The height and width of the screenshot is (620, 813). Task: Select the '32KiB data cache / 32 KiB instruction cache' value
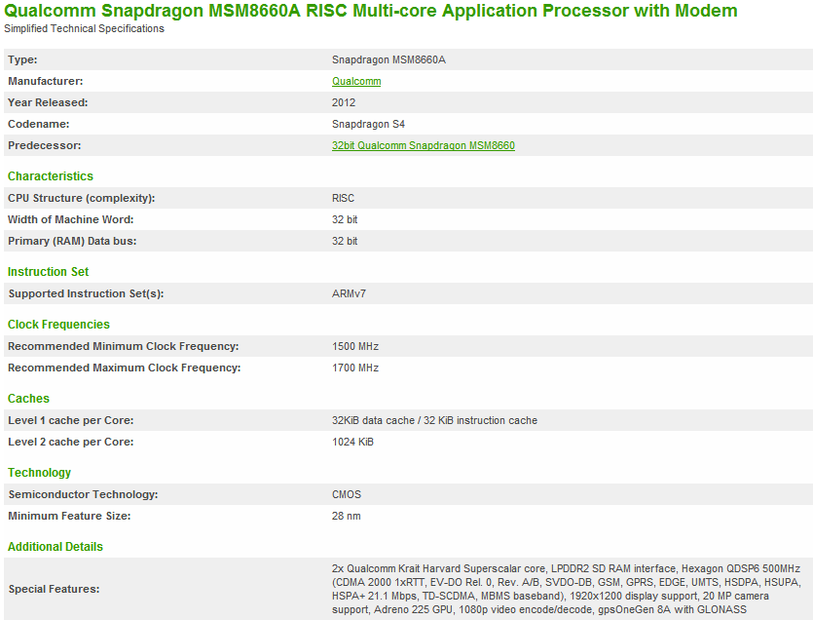[434, 420]
